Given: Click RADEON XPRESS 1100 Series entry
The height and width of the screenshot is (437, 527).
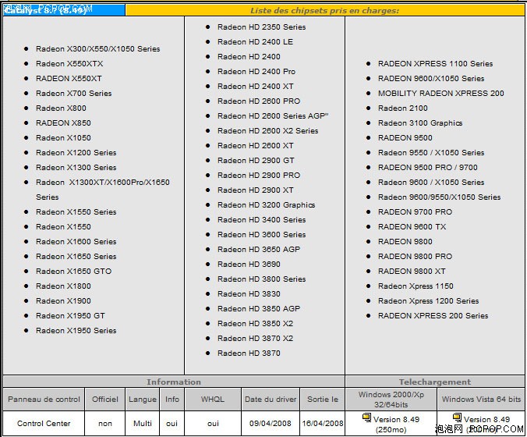Looking at the screenshot, I should click(435, 63).
